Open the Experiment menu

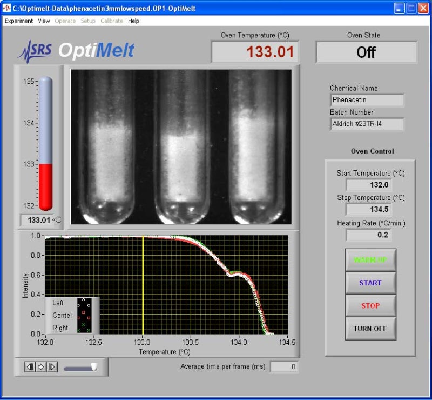19,21
